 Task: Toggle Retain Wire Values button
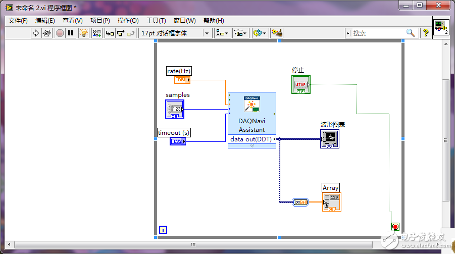pos(97,33)
